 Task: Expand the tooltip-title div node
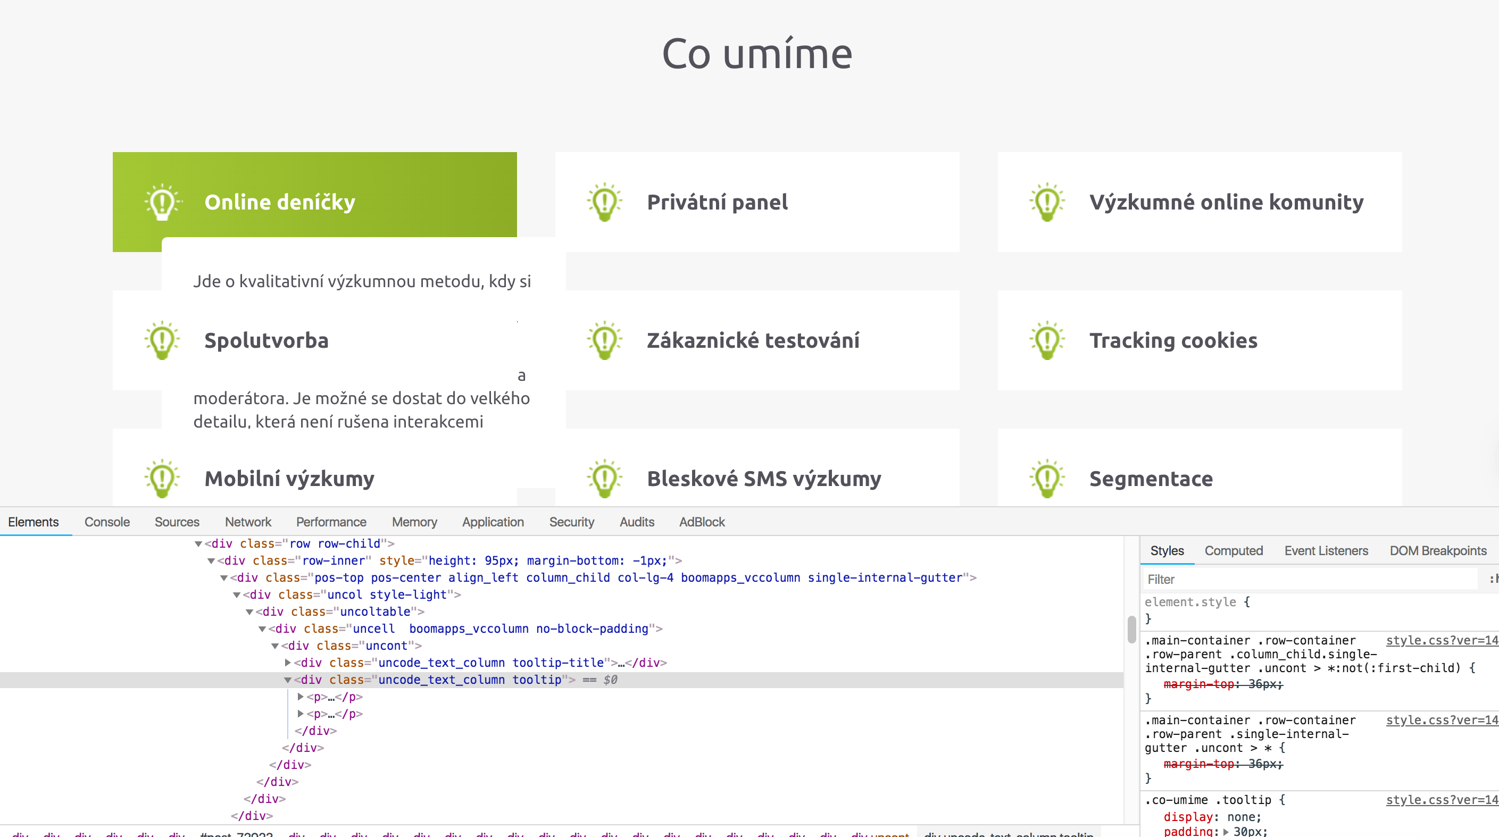pyautogui.click(x=287, y=663)
